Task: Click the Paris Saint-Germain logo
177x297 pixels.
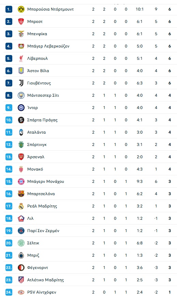Action: [21, 231]
